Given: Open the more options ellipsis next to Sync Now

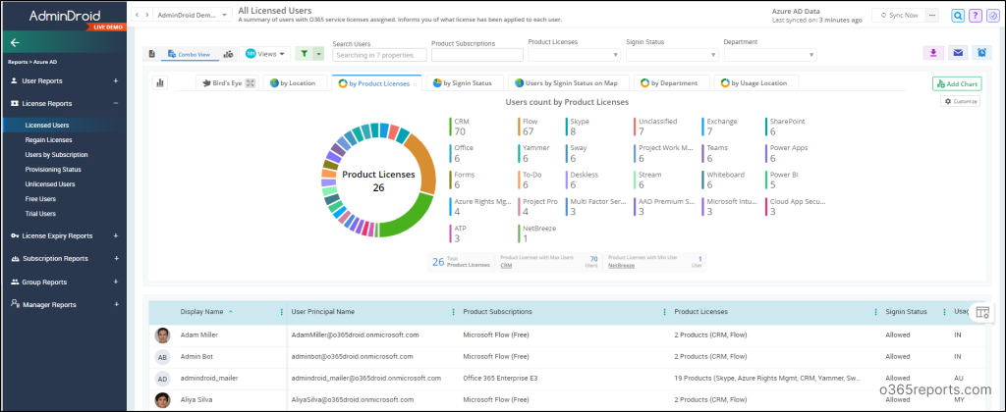Looking at the screenshot, I should click(932, 15).
